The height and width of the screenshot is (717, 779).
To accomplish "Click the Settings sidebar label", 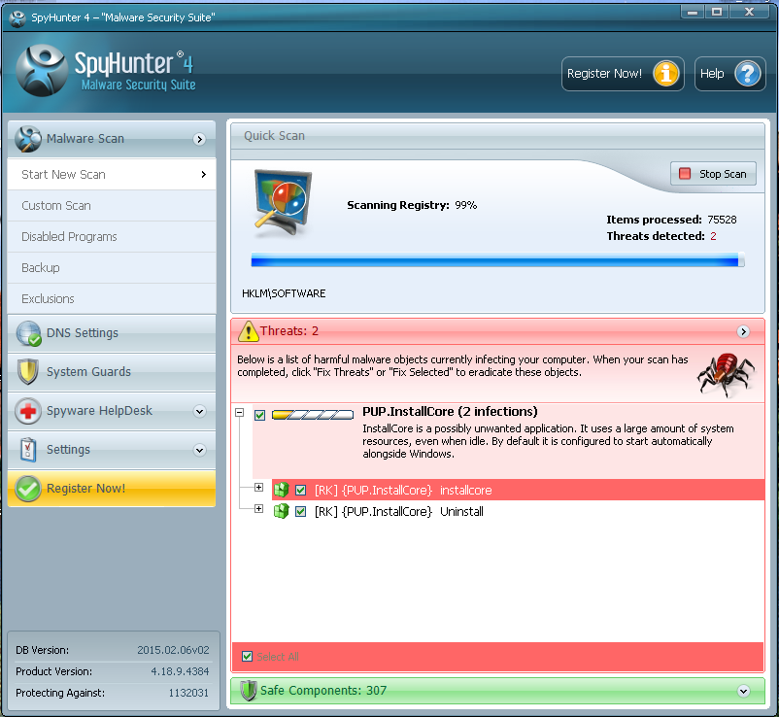I will pos(68,450).
